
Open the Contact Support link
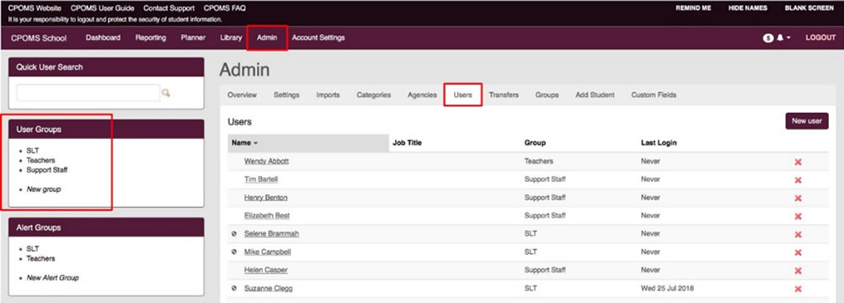[x=169, y=8]
